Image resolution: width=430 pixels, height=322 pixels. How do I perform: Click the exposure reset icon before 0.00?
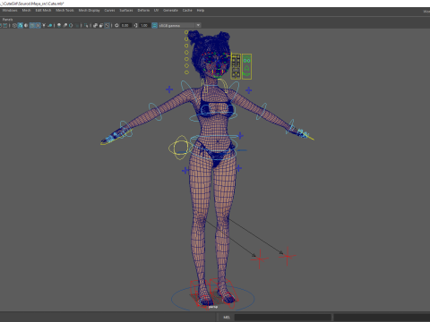point(116,26)
